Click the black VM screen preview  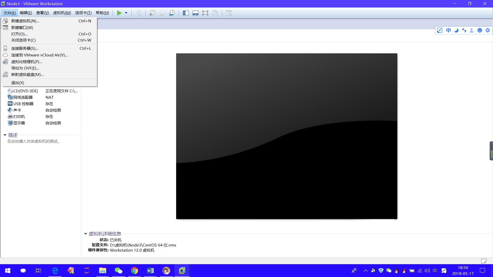pyautogui.click(x=287, y=136)
